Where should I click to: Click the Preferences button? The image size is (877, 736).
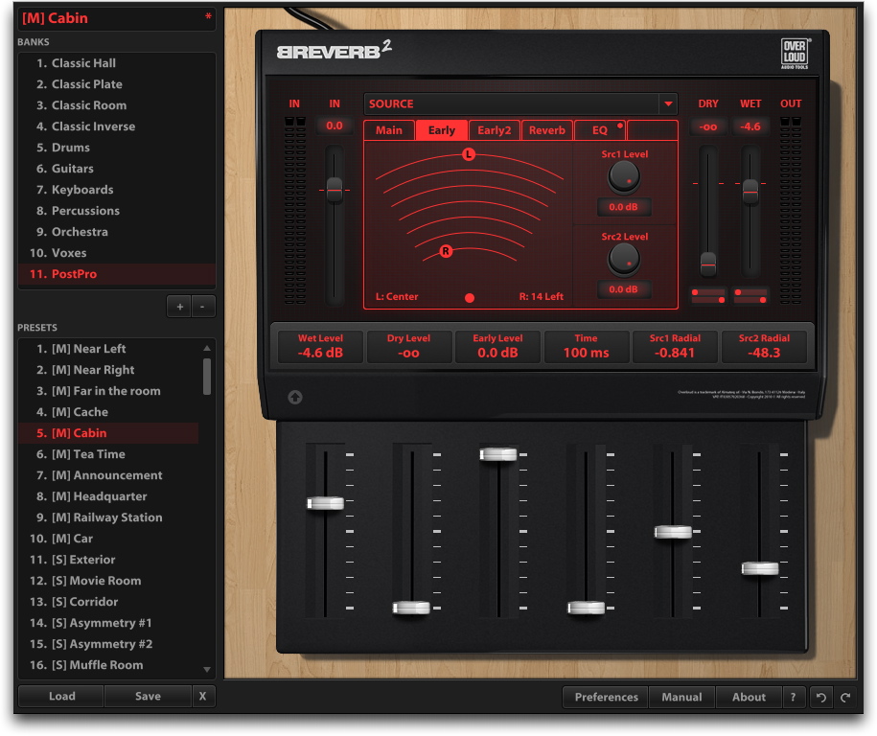[606, 698]
